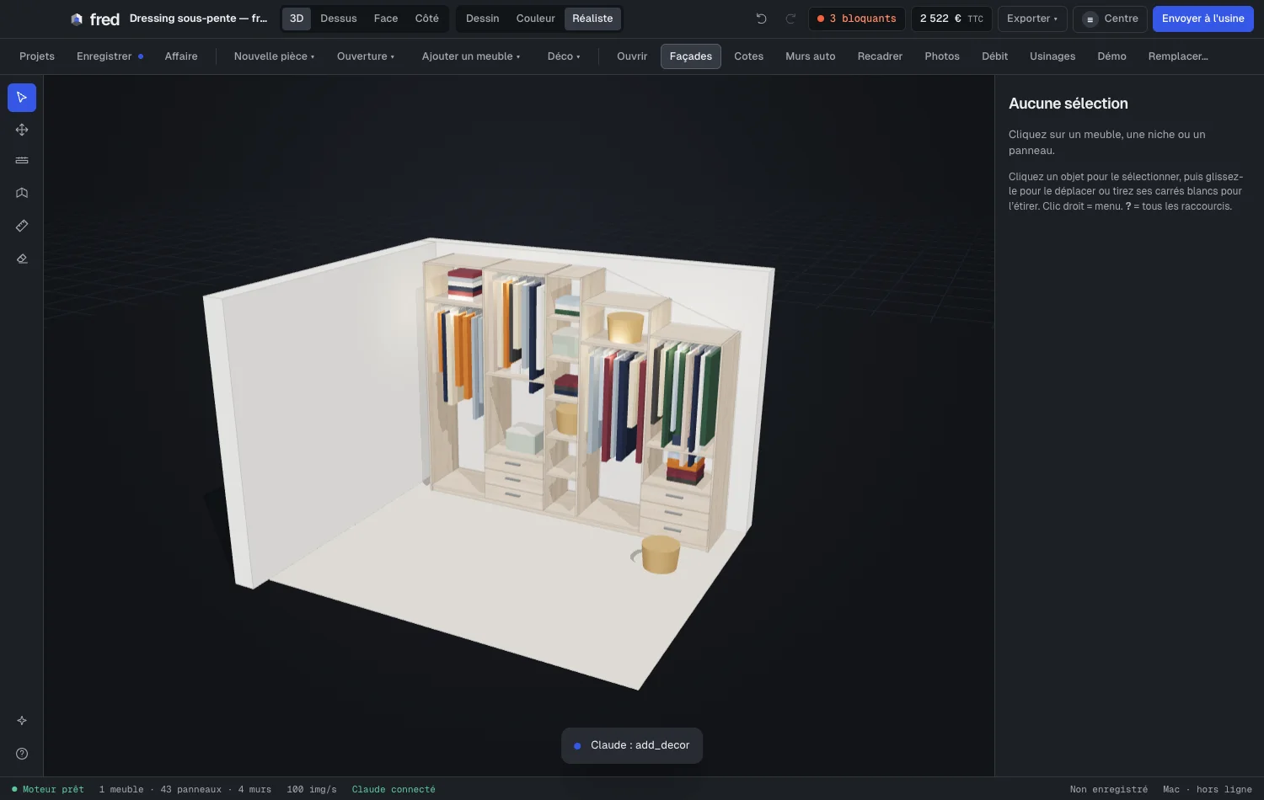Image resolution: width=1264 pixels, height=800 pixels.
Task: Set render mode to Couleur
Action: tap(536, 19)
